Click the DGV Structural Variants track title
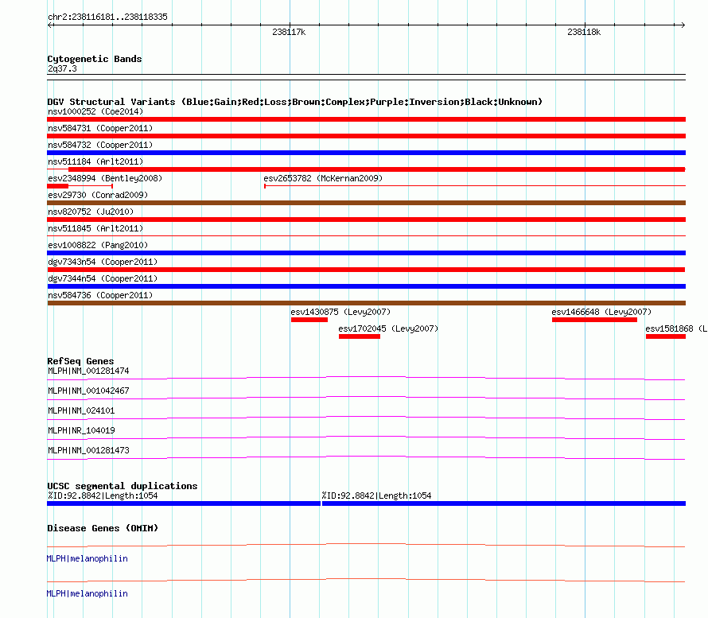Image resolution: width=708 pixels, height=618 pixels. click(295, 102)
